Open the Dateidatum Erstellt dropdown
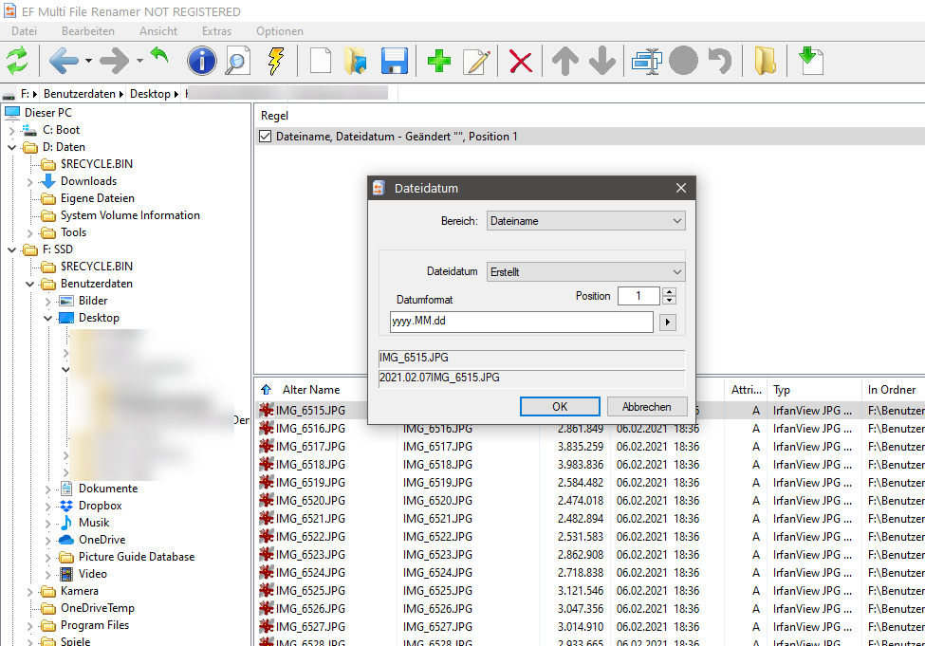This screenshot has width=925, height=646. pos(585,272)
